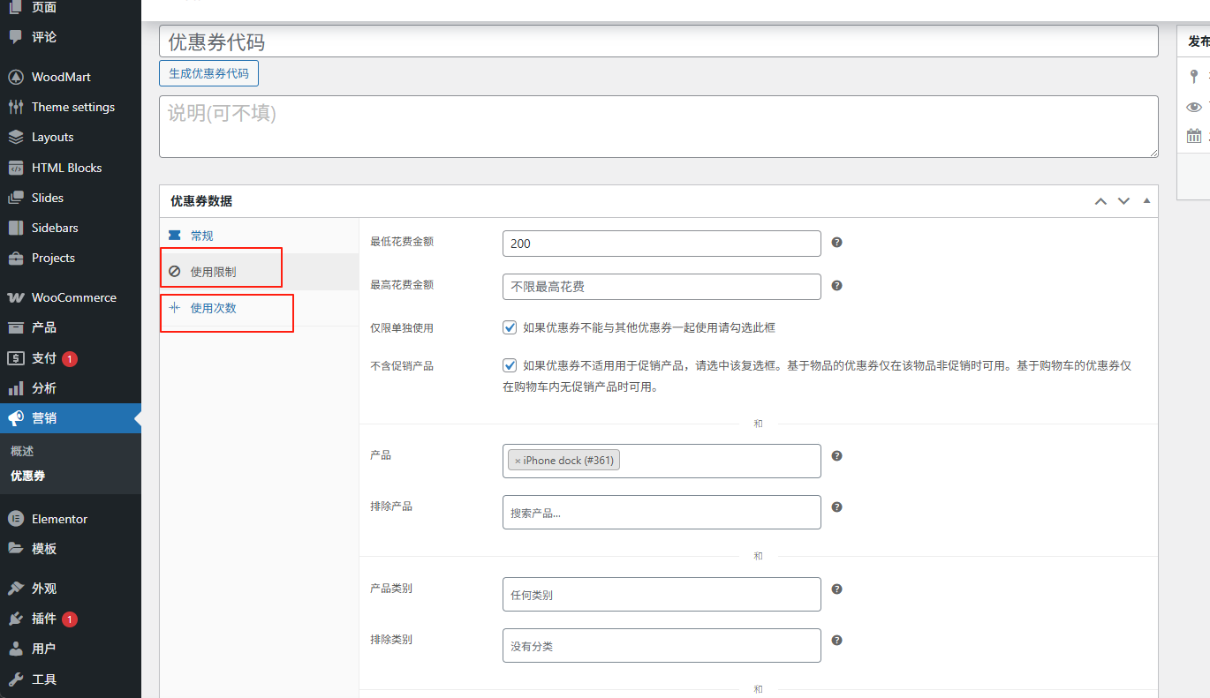Click the 生成优惠券代码 button

click(x=208, y=73)
